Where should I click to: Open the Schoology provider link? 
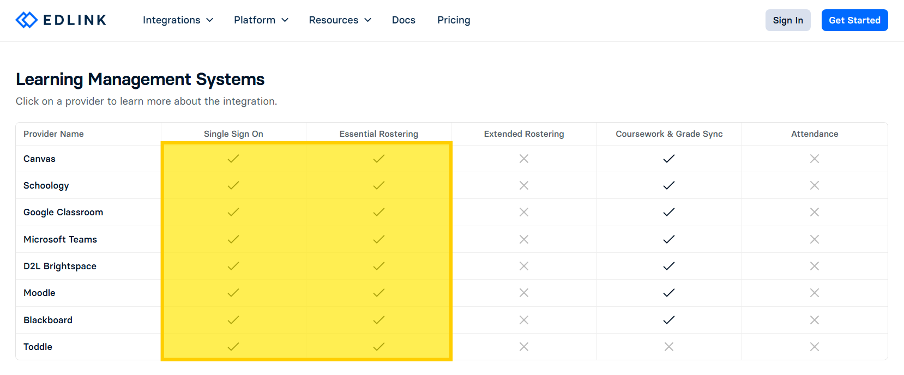click(46, 185)
